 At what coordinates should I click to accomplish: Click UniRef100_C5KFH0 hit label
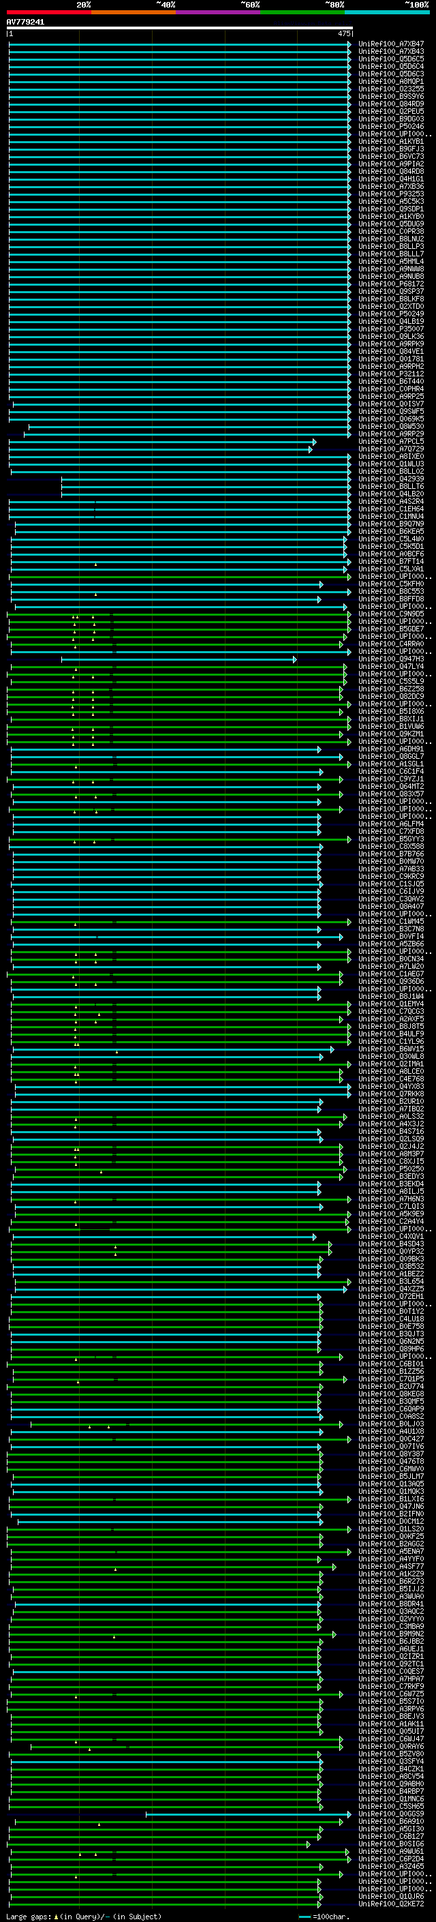(391, 584)
